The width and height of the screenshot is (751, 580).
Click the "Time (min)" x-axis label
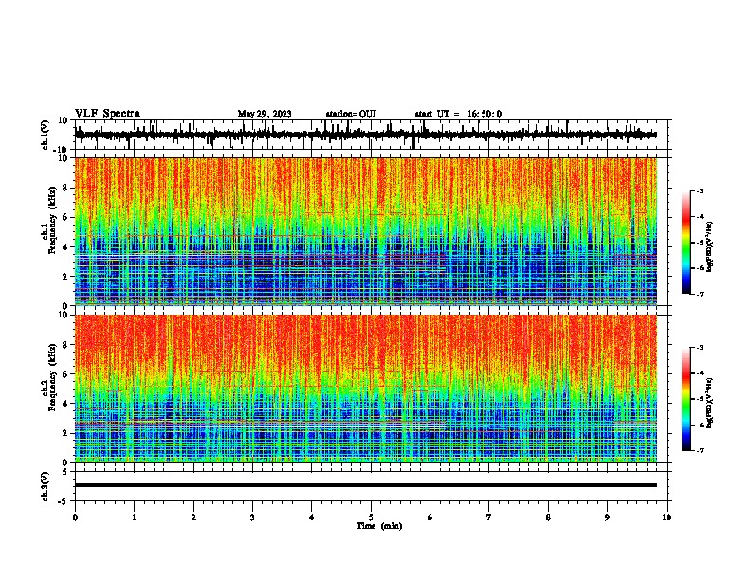(379, 526)
